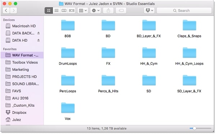Open the gear Action menu
Image resolution: width=216 pixels, height=135 pixels.
click(x=96, y=10)
